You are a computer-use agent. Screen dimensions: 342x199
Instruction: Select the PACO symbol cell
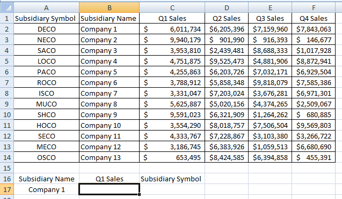coord(47,72)
